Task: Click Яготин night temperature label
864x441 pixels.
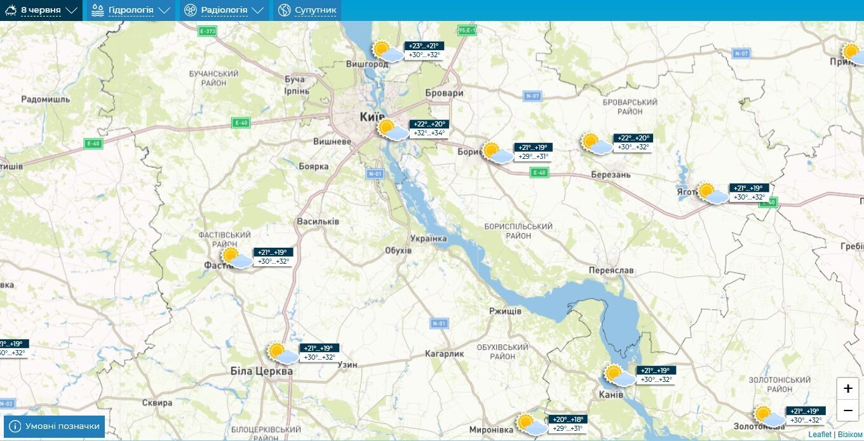Action: pyautogui.click(x=750, y=188)
